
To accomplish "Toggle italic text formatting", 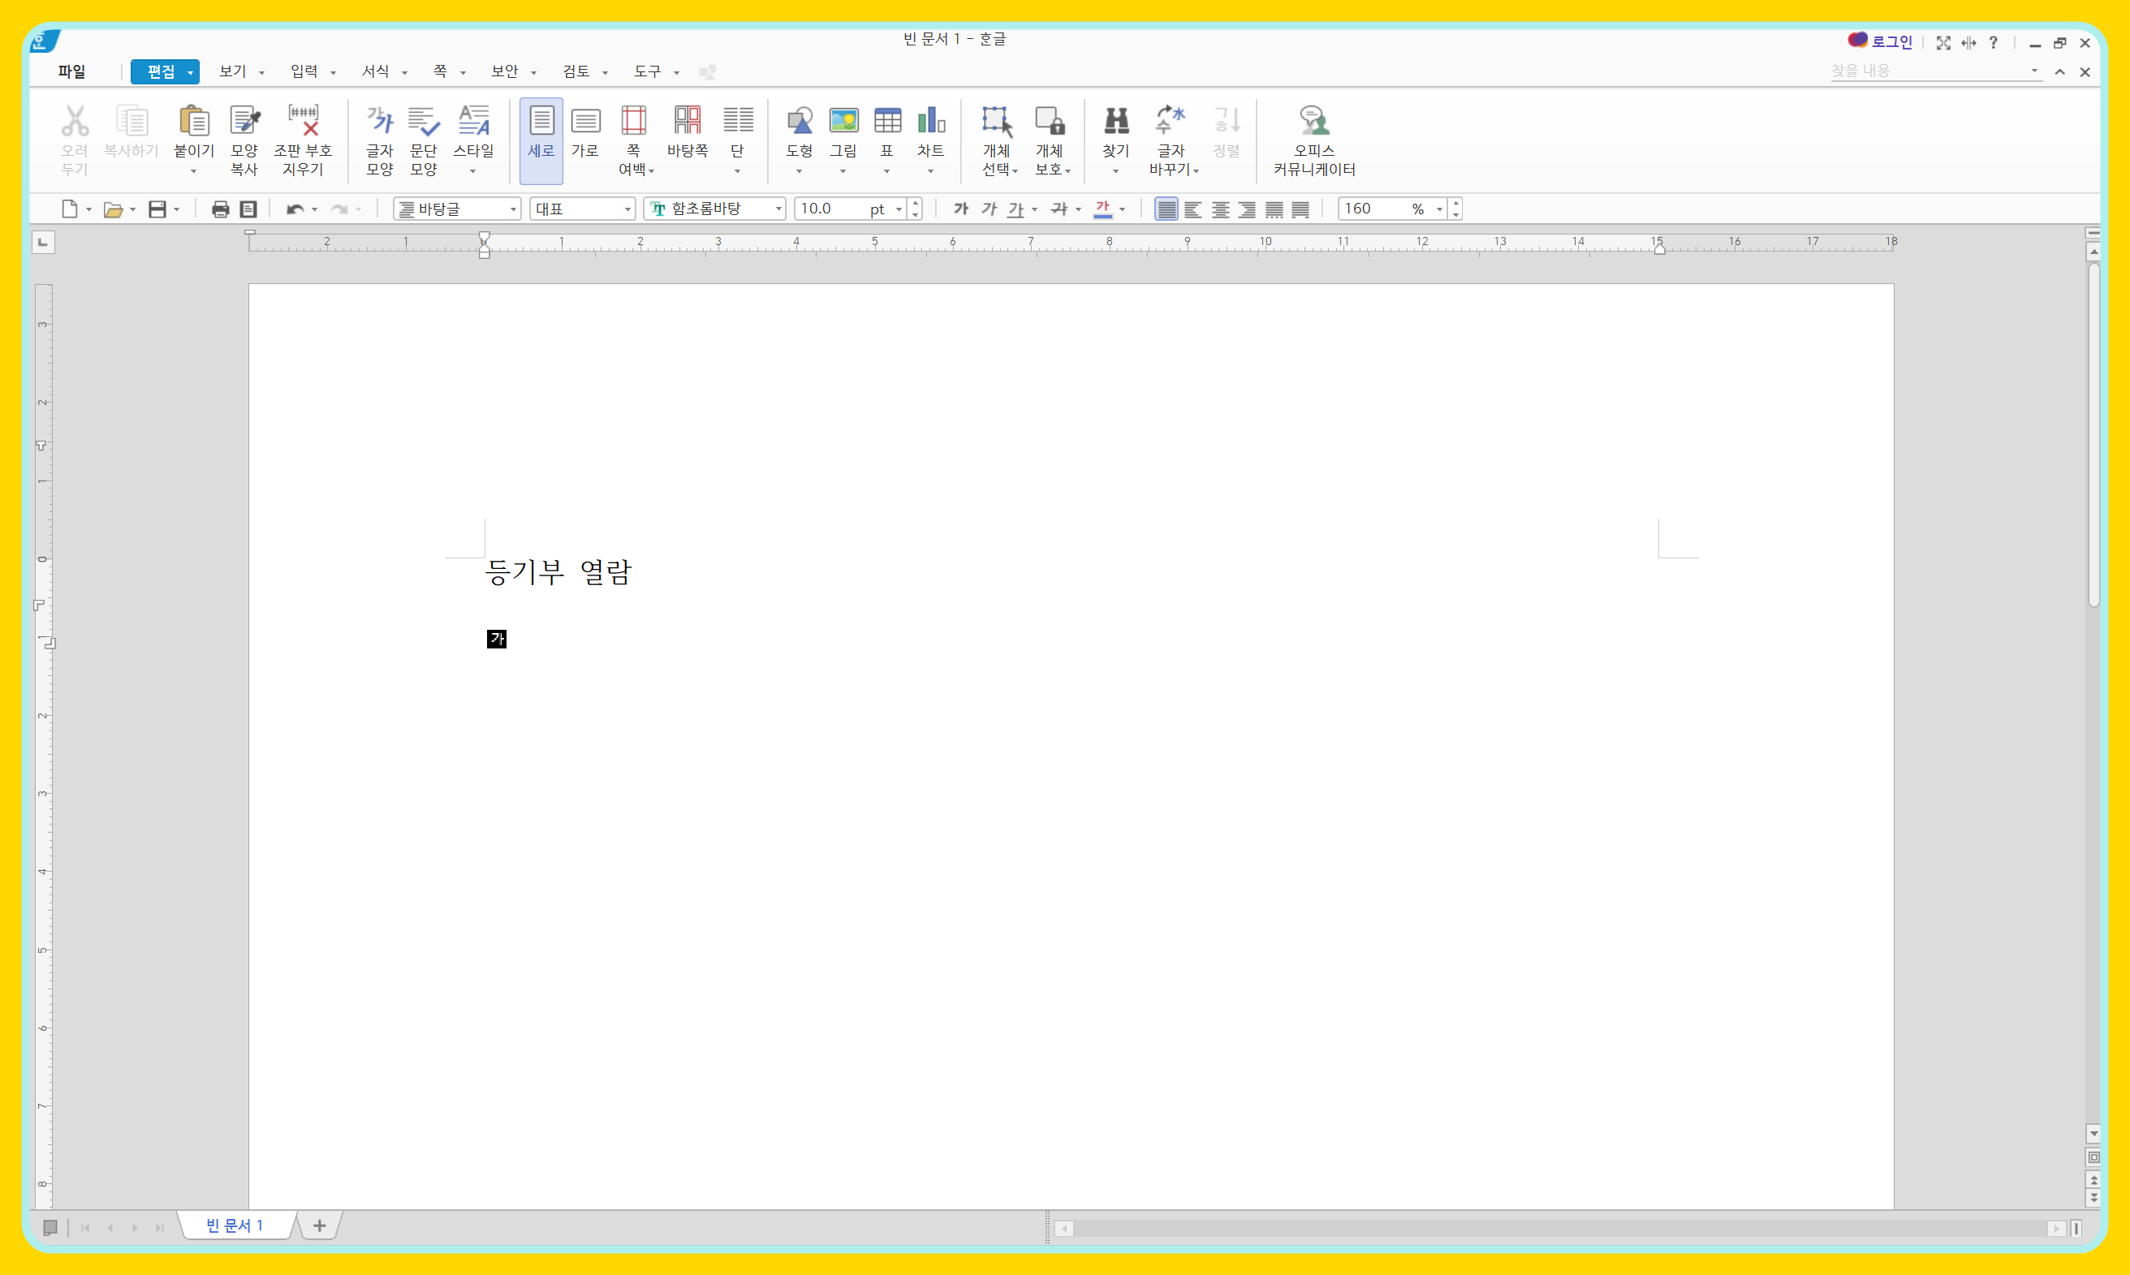I will click(989, 209).
